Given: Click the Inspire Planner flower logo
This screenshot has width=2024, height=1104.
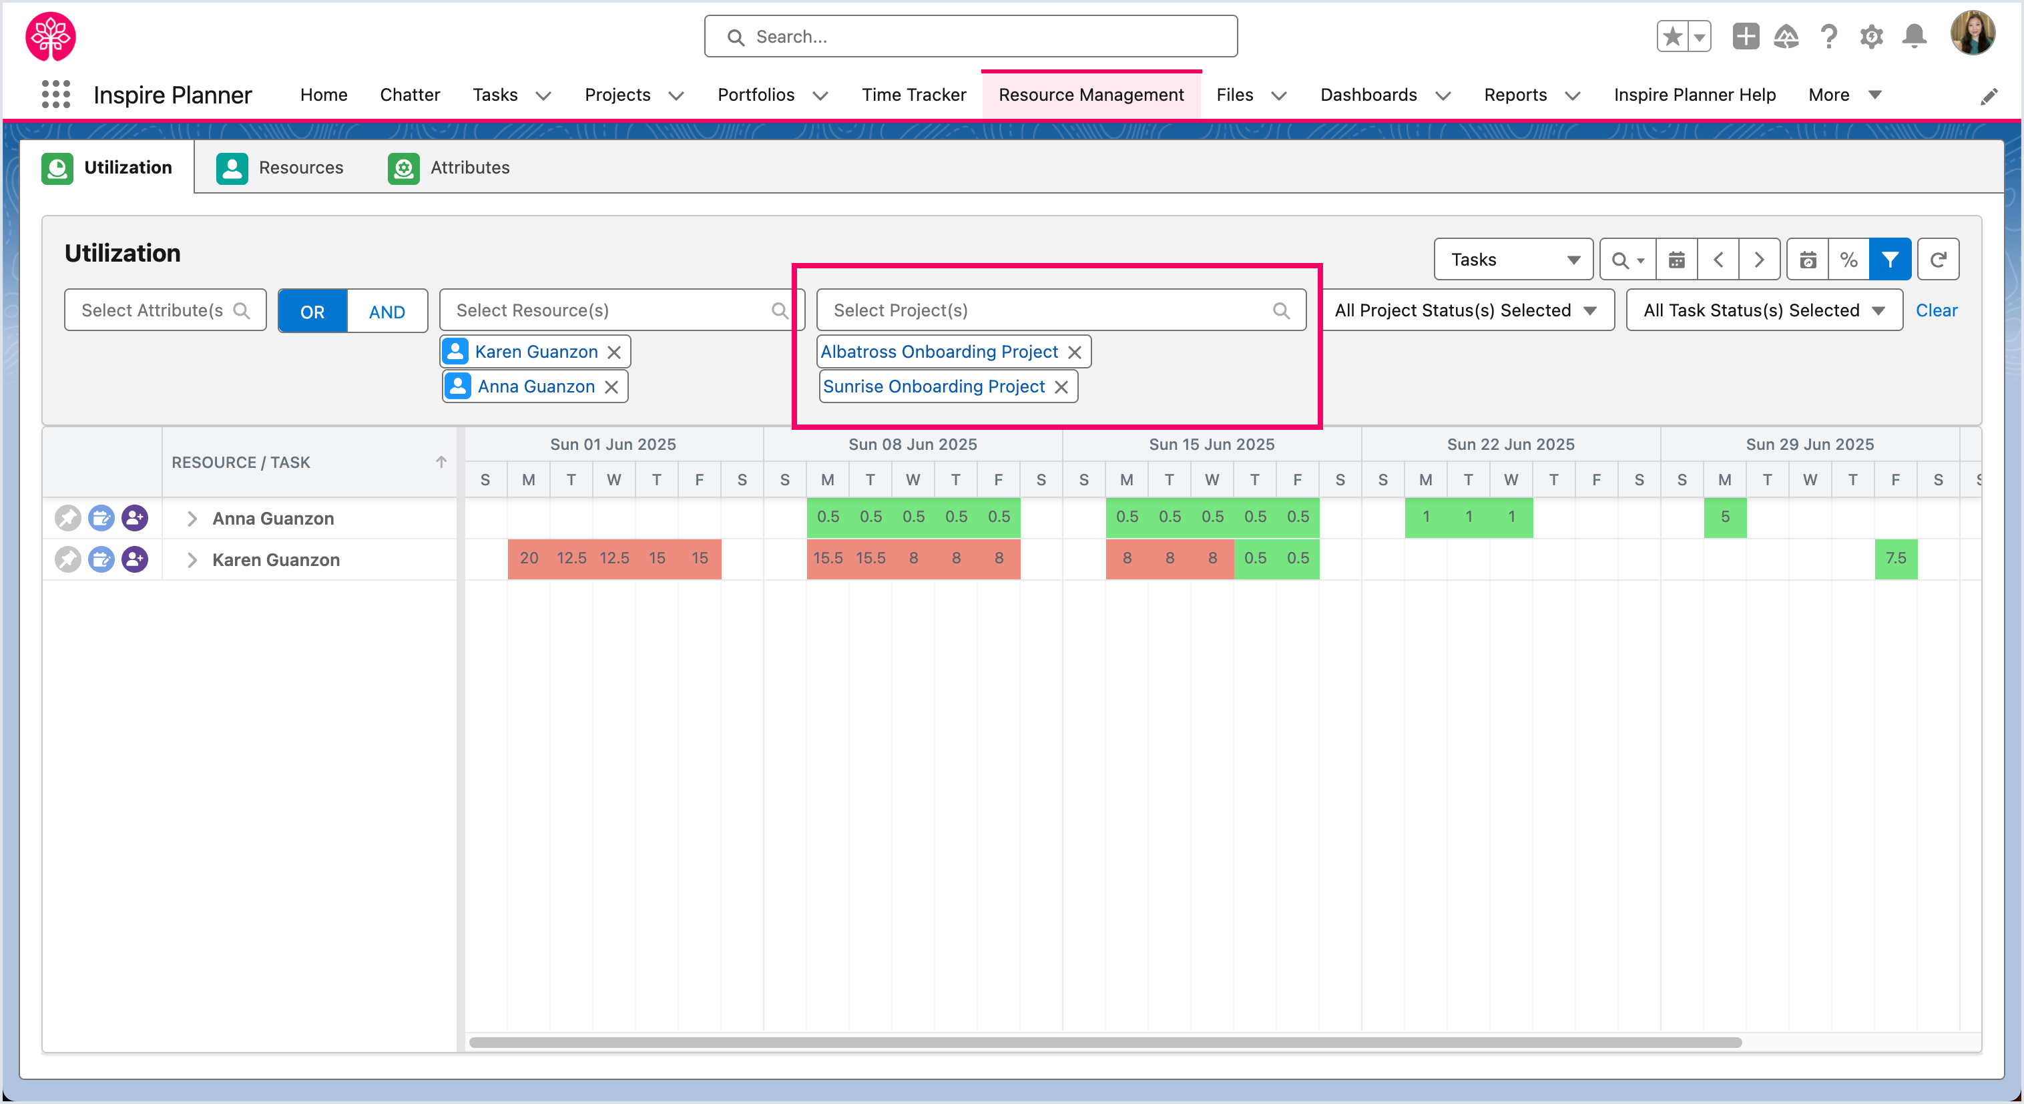Looking at the screenshot, I should coord(51,36).
